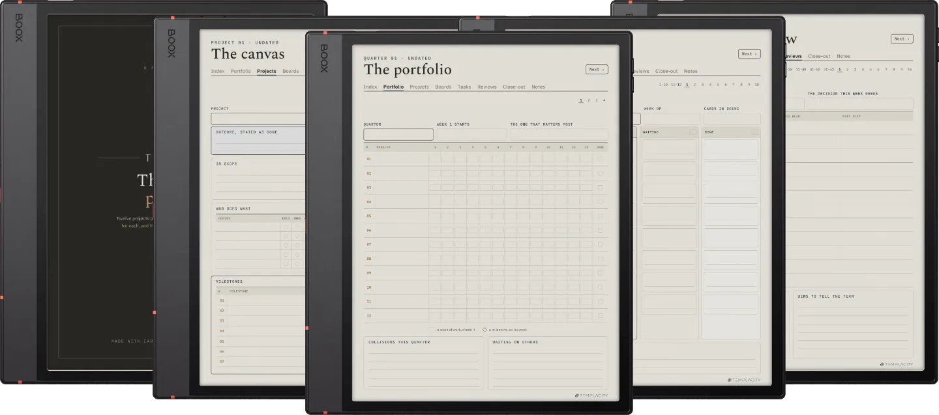The height and width of the screenshot is (415, 939).
Task: Tick the Done checkbox for project 11
Action: click(x=601, y=301)
